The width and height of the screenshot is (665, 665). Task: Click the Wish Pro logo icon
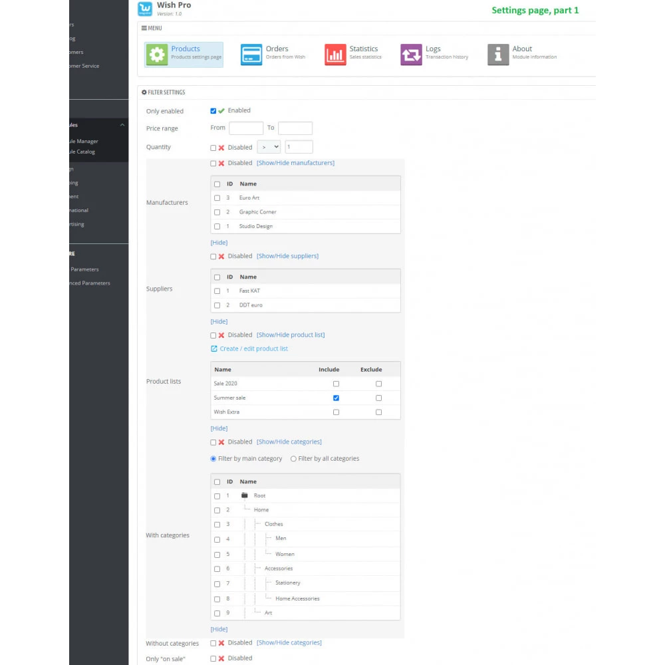145,9
